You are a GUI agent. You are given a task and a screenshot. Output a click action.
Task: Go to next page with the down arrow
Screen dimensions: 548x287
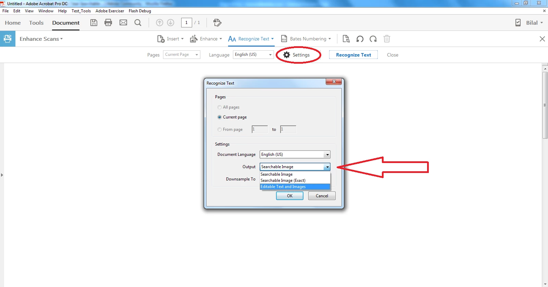[x=171, y=23]
